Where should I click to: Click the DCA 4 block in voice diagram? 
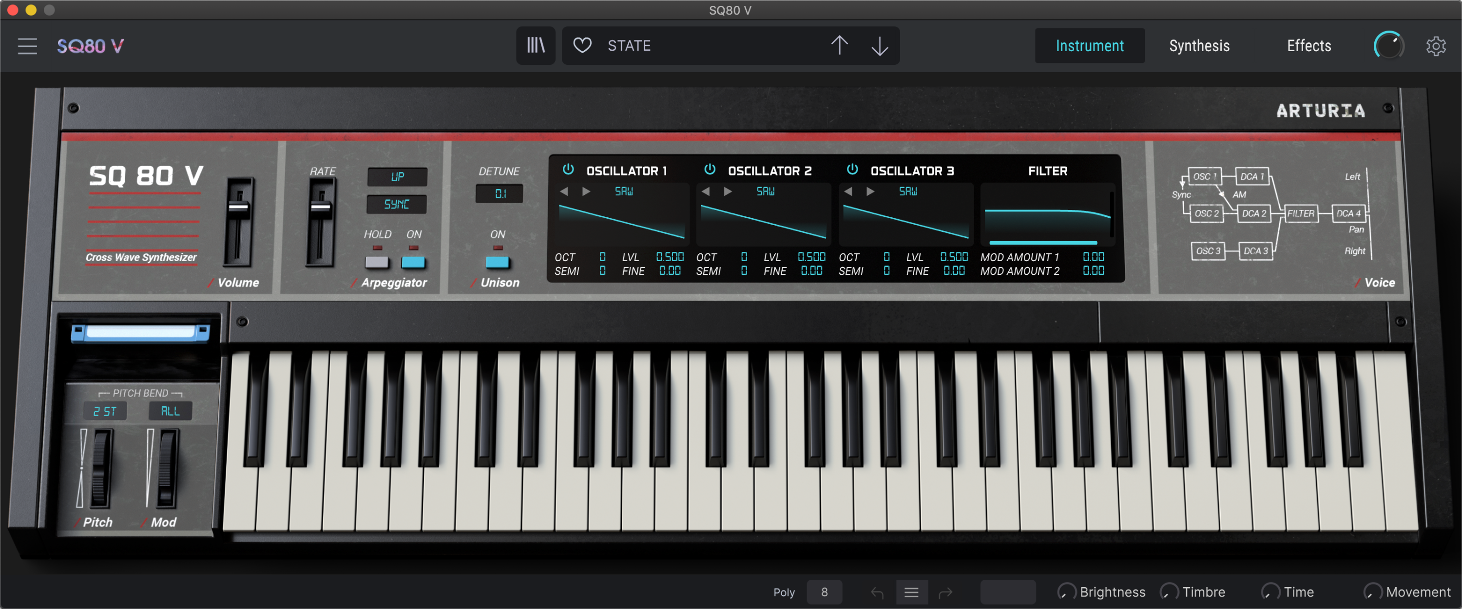click(1348, 213)
